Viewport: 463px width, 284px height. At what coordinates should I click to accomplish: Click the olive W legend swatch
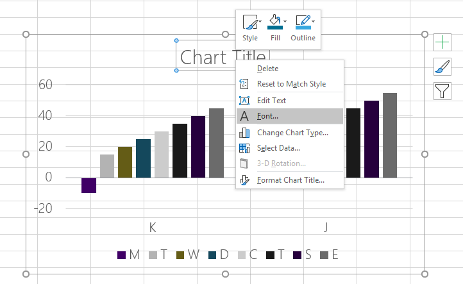pos(180,255)
